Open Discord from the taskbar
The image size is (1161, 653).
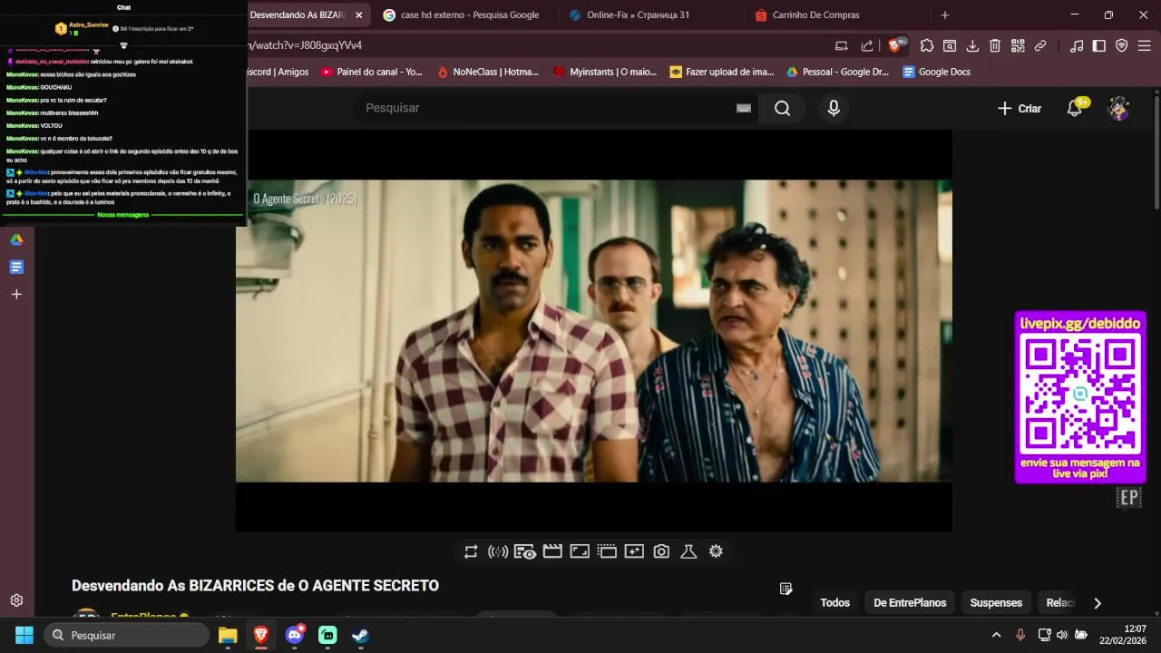[295, 635]
